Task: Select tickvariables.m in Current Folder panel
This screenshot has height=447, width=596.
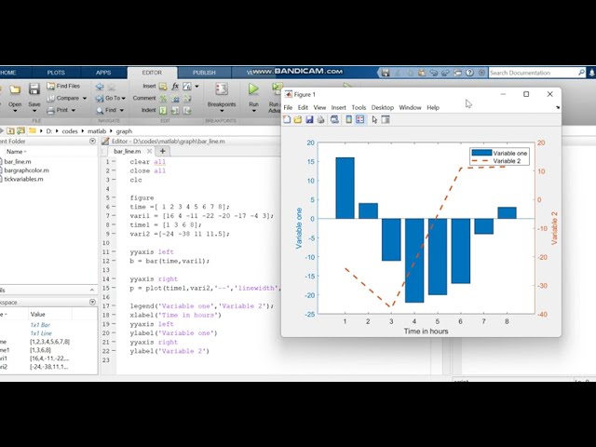Action: (x=23, y=179)
